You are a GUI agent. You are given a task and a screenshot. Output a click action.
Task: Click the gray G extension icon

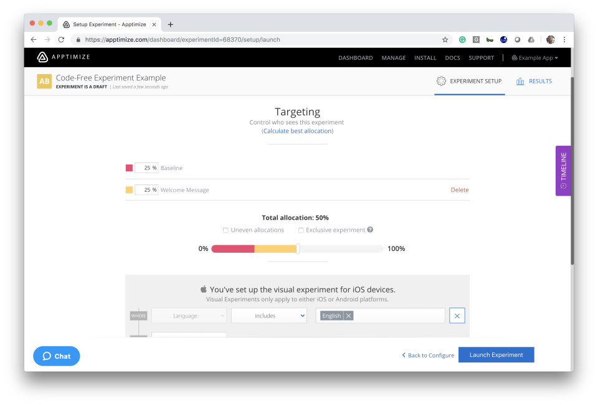tap(476, 40)
